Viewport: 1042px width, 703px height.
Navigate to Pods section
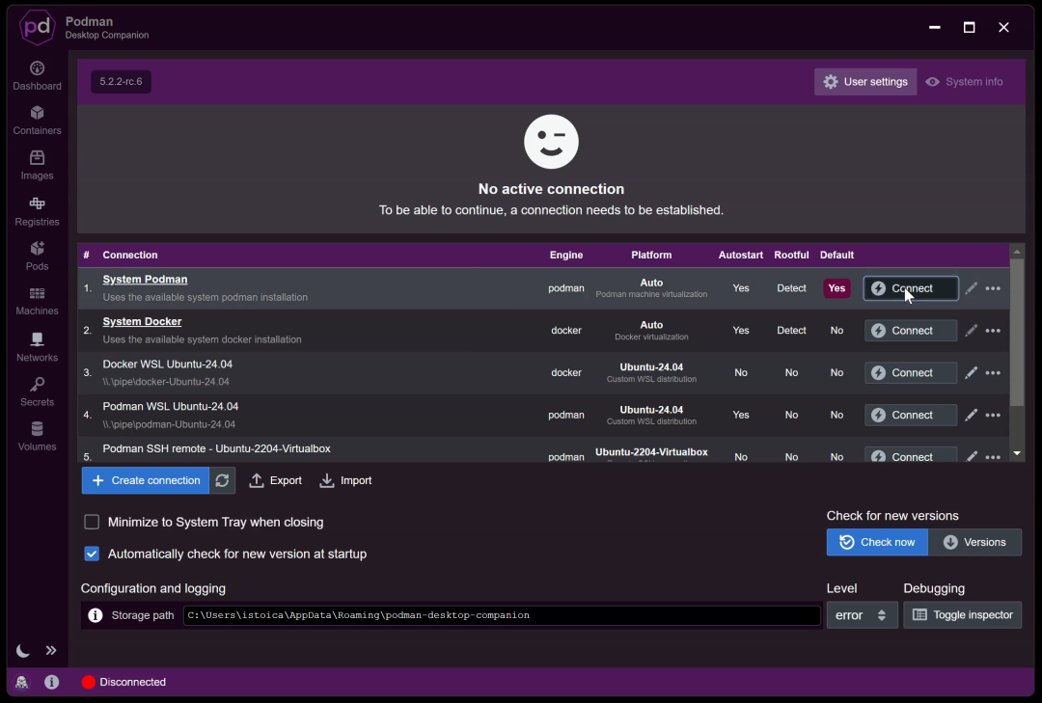tap(38, 256)
